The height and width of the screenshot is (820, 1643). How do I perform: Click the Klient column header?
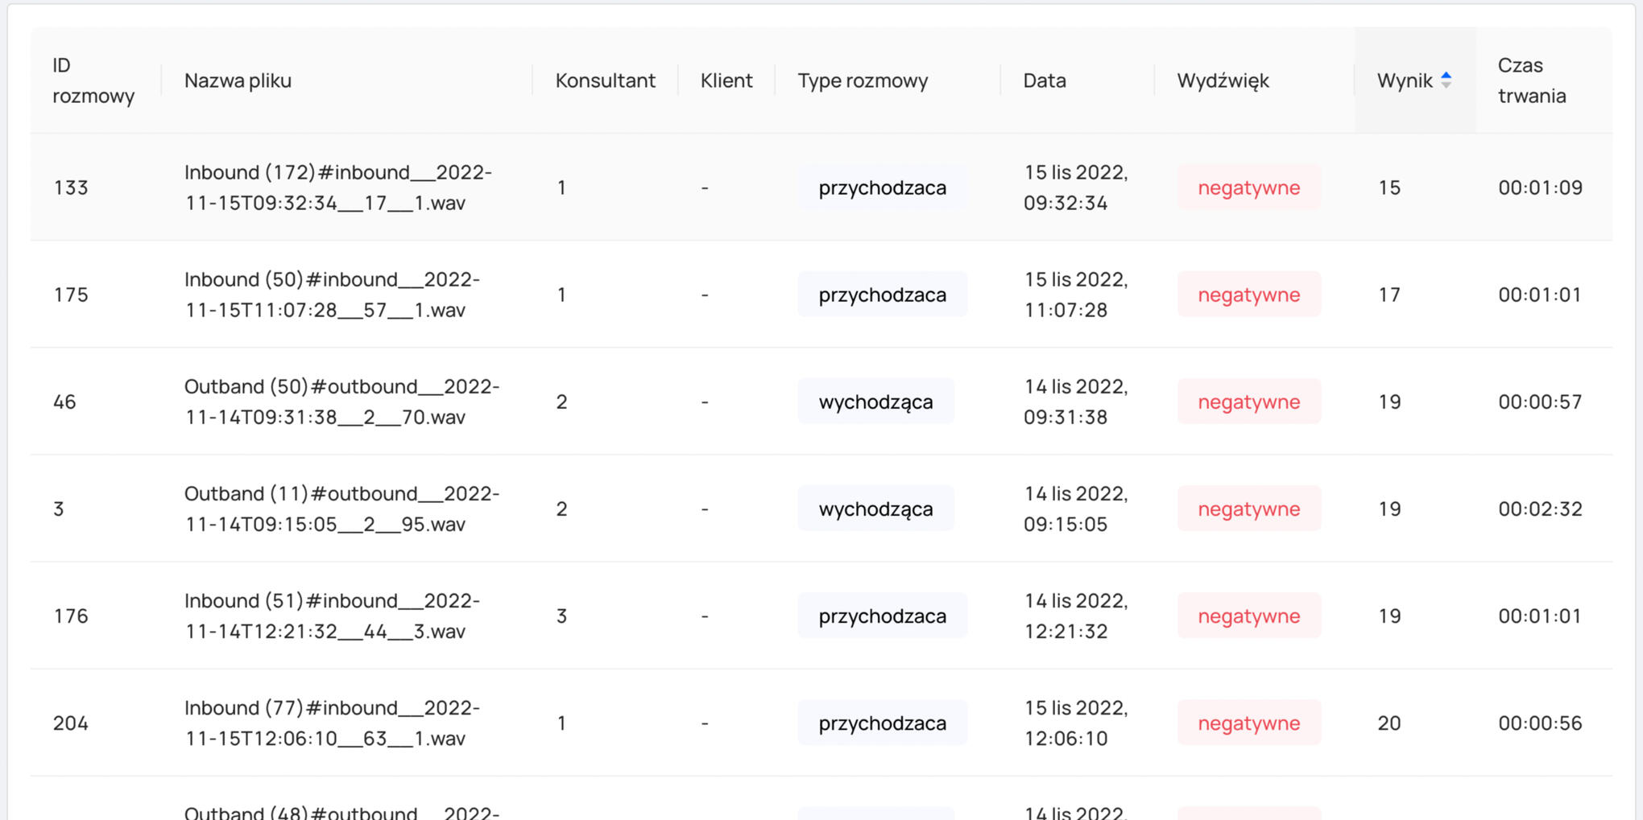tap(726, 80)
